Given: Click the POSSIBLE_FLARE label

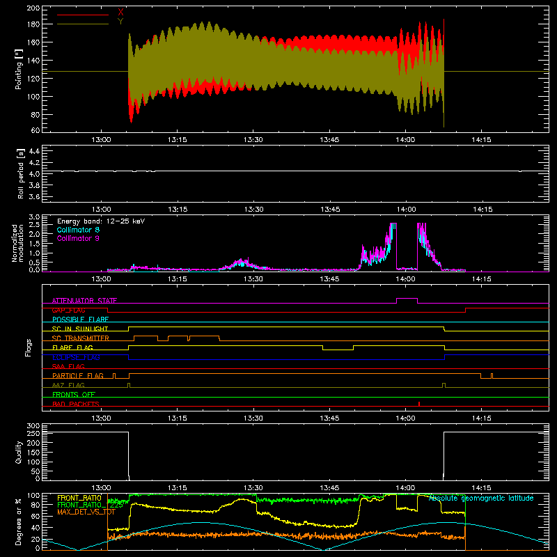Looking at the screenshot, I should 80,320.
